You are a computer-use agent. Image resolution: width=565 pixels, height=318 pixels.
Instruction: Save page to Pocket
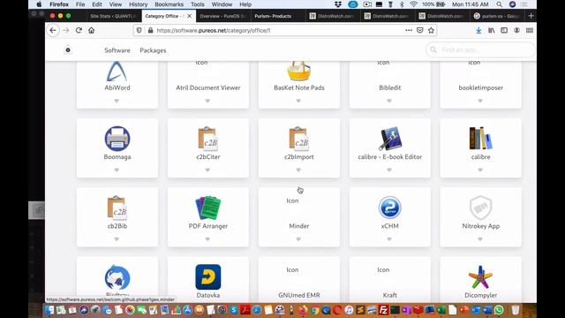420,31
